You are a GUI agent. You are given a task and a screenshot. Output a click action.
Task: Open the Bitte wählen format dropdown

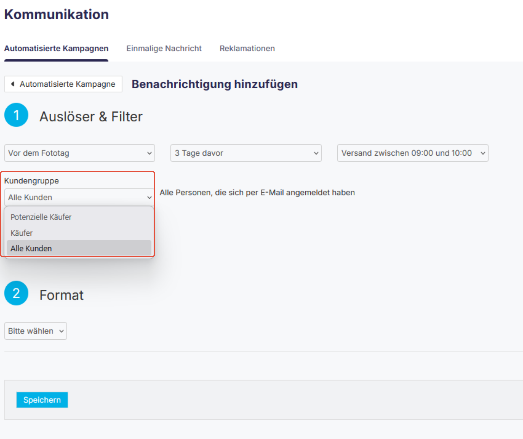click(36, 331)
